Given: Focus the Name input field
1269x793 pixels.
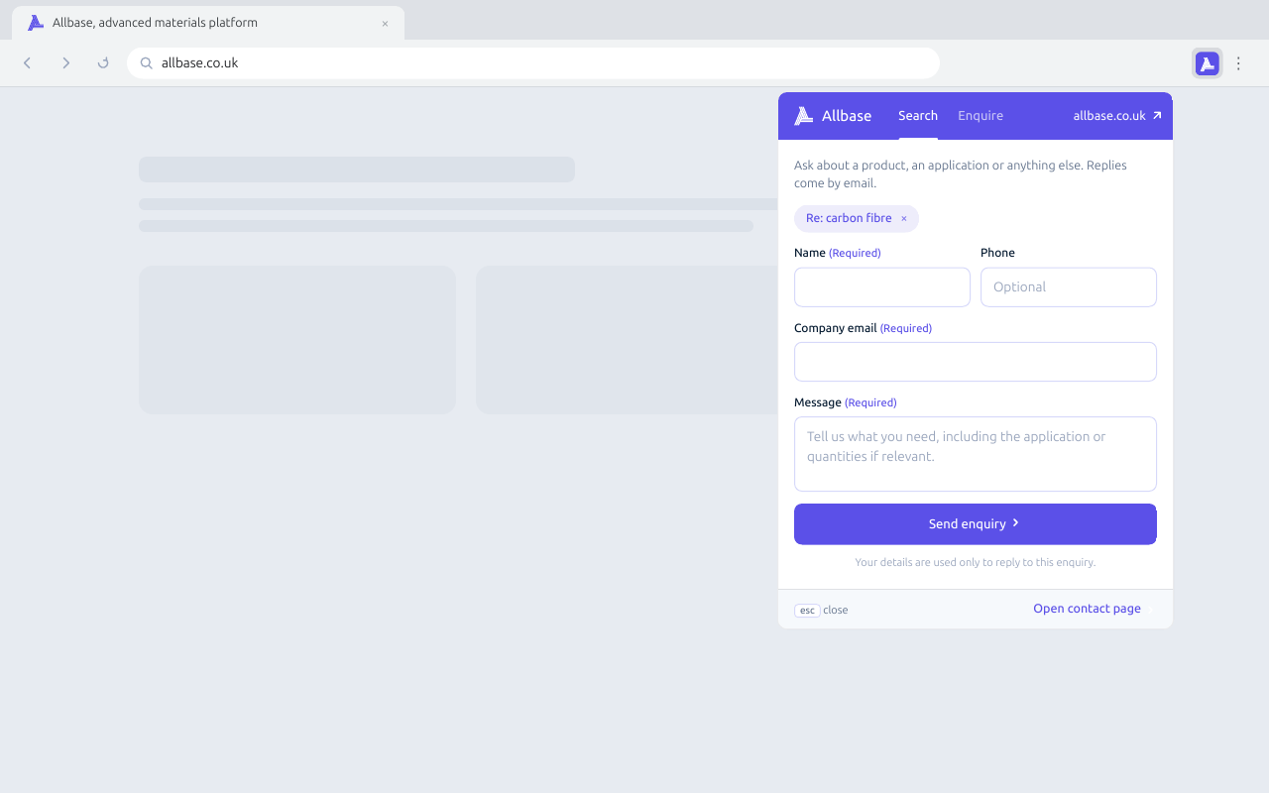Looking at the screenshot, I should click(882, 287).
